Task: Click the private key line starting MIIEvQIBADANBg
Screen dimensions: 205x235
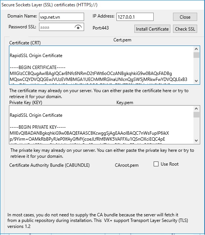Action: click(x=89, y=133)
